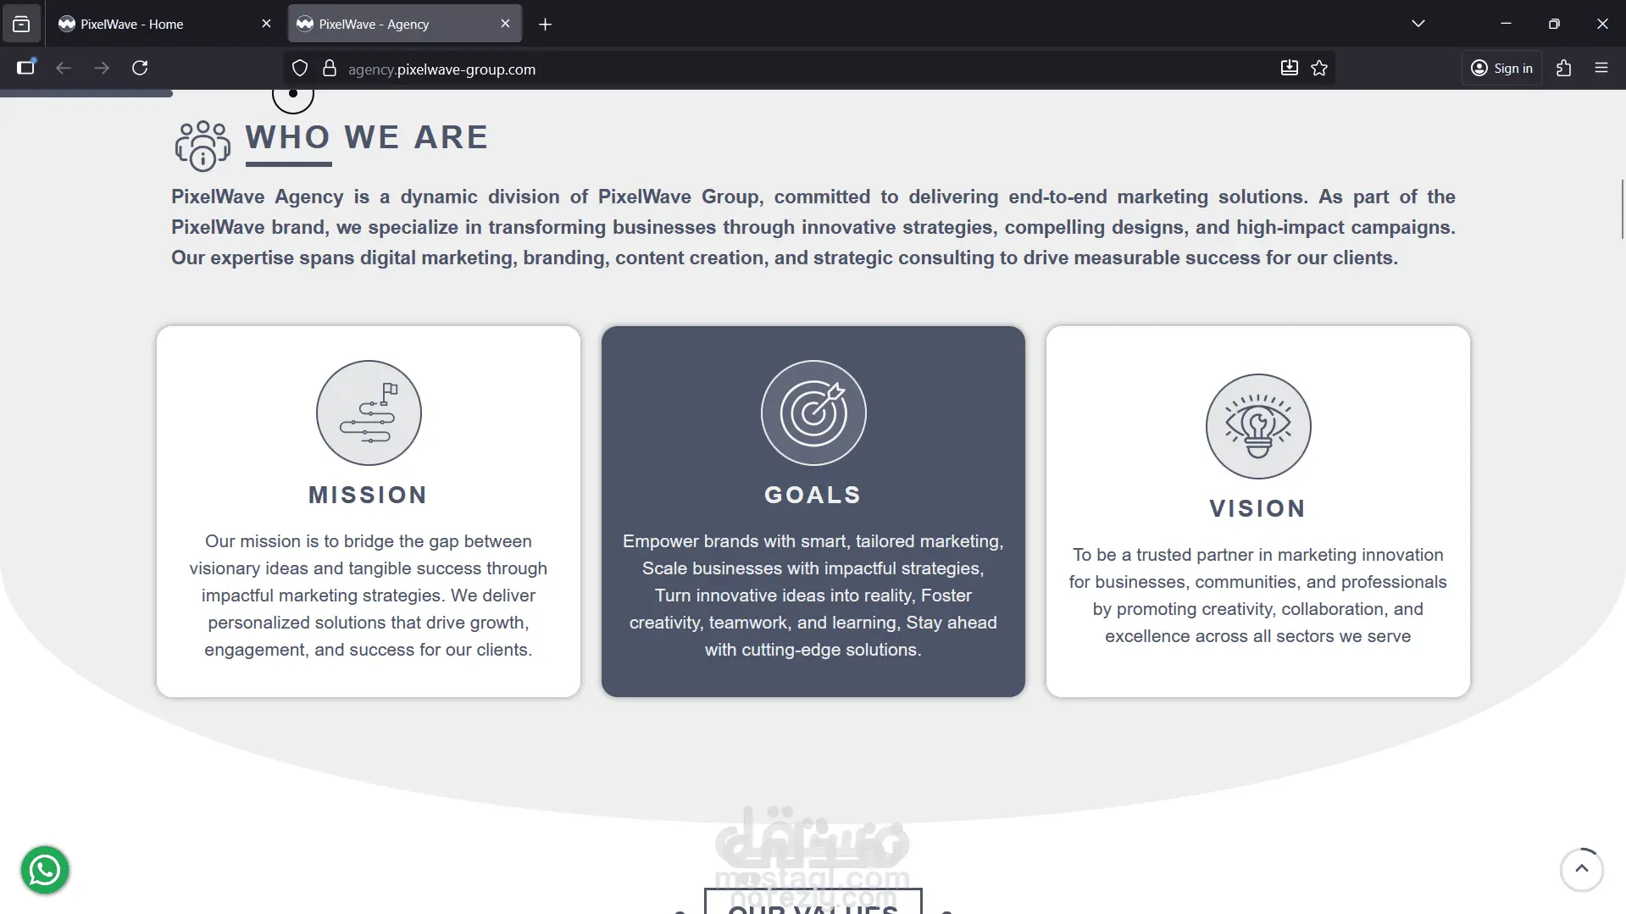1626x914 pixels.
Task: Click the Goals description paragraph
Action: (813, 595)
